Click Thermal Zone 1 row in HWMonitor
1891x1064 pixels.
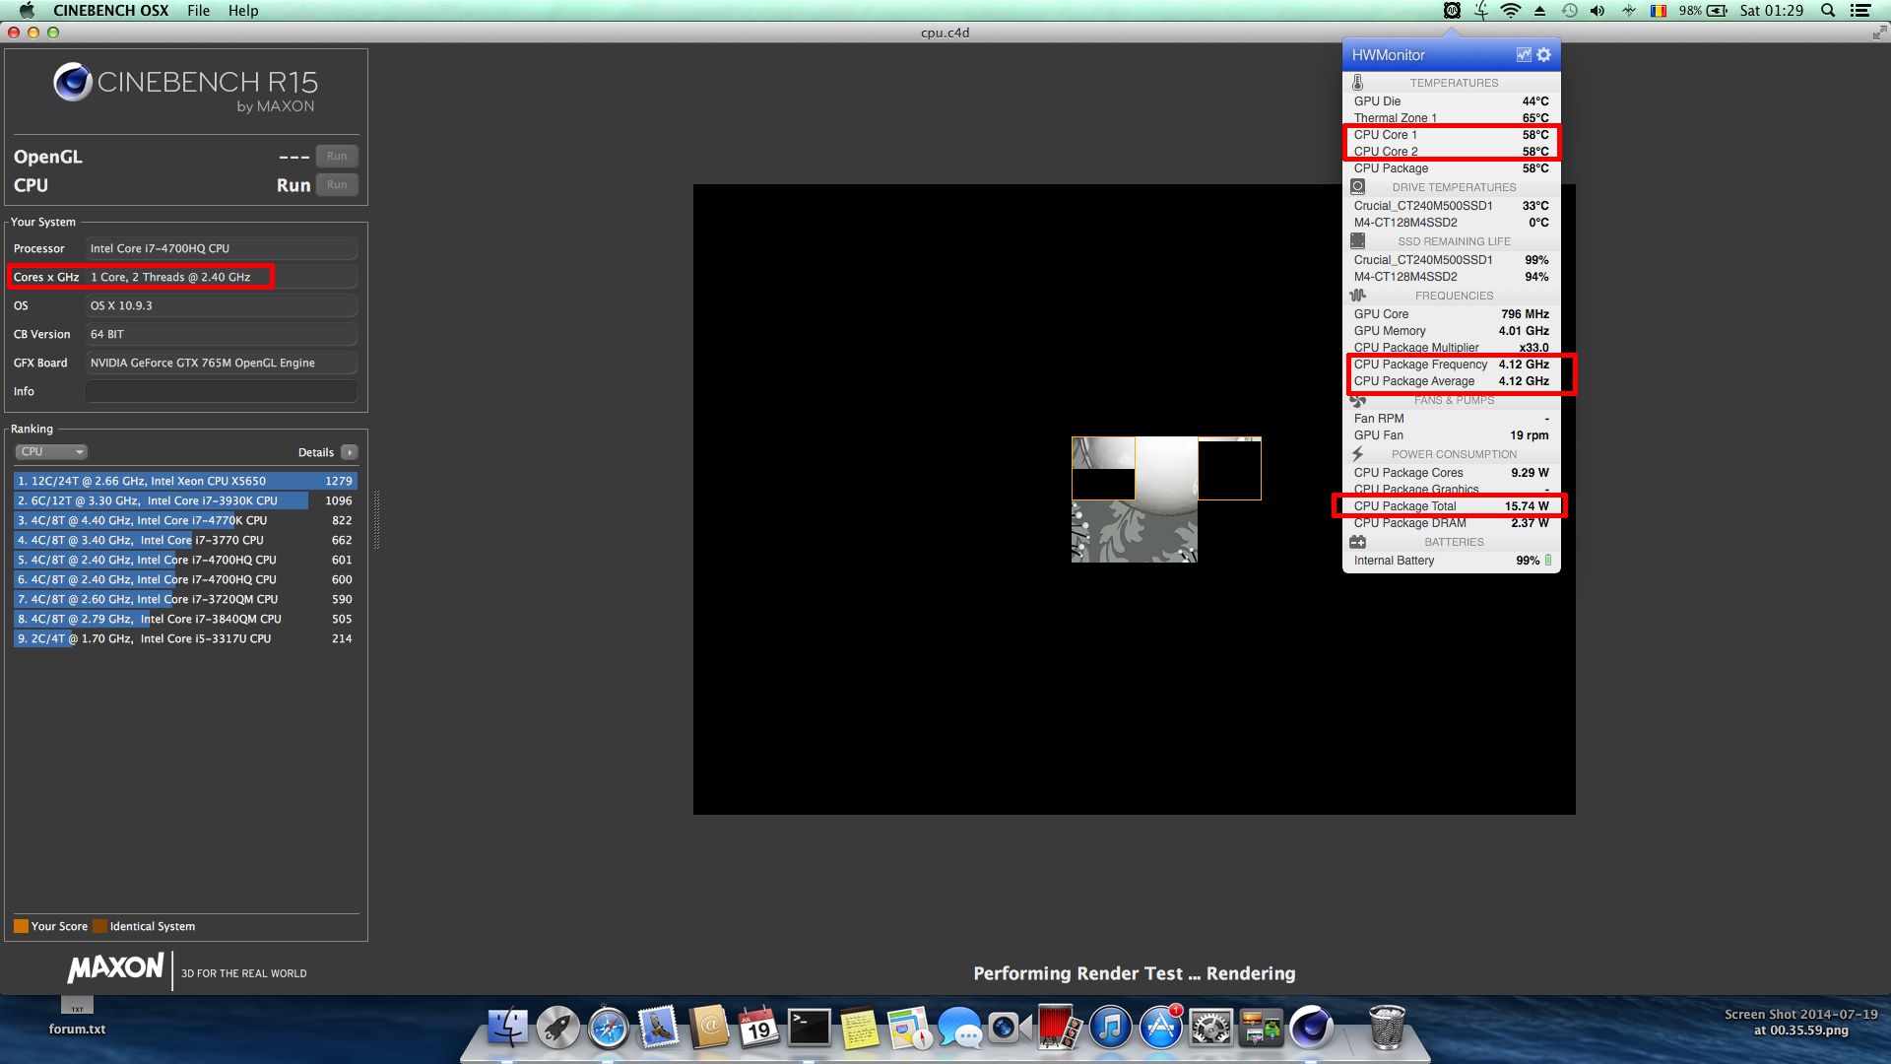click(x=1451, y=117)
